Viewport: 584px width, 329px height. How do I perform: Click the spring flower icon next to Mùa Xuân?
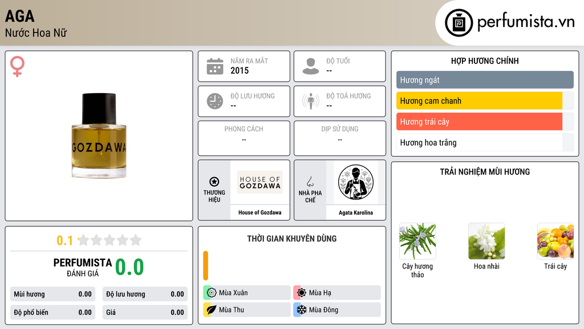[x=212, y=293]
